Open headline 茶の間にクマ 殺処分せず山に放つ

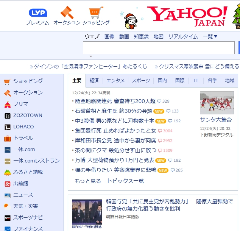tap(115, 150)
